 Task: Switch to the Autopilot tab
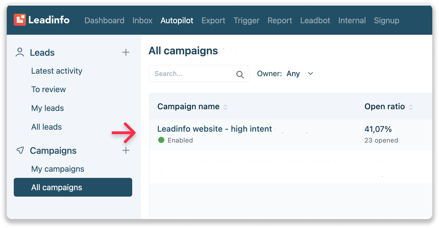pos(177,20)
